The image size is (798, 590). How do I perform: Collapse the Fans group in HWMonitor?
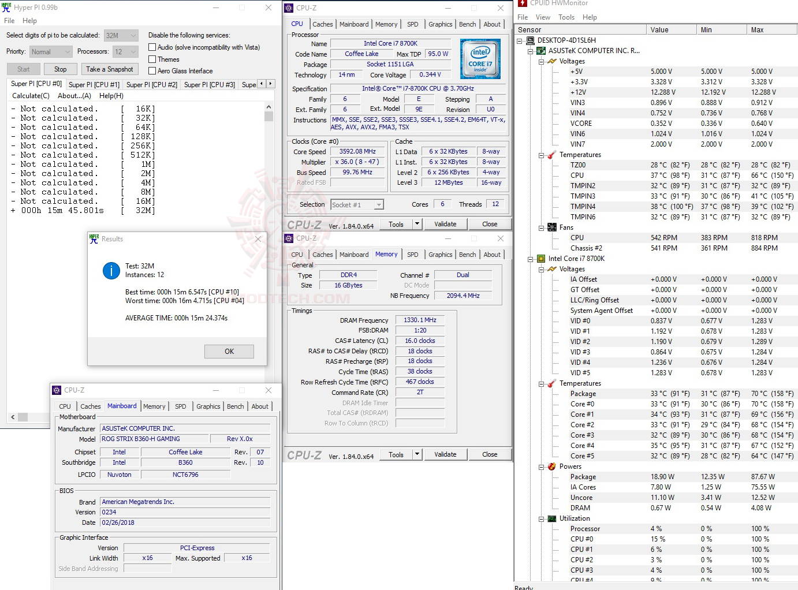click(x=542, y=228)
